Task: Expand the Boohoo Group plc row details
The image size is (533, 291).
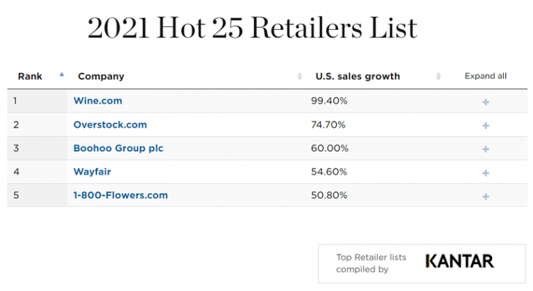Action: click(485, 149)
